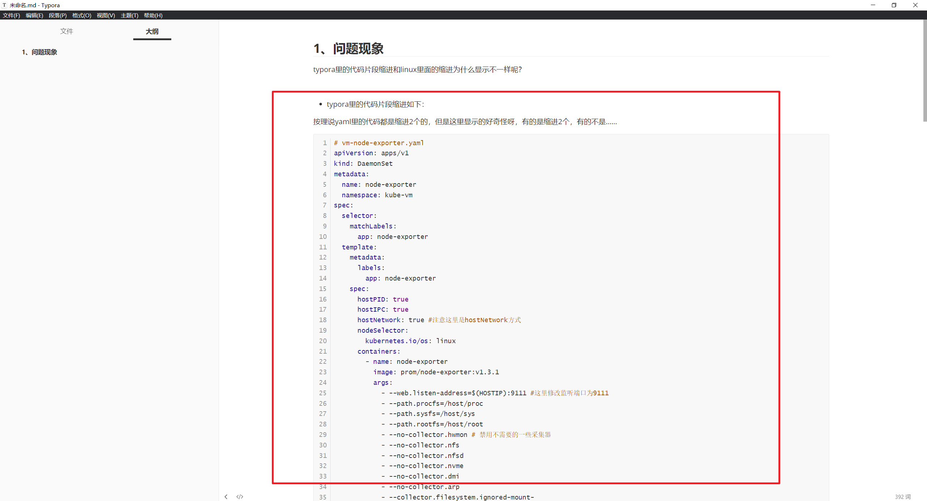927x501 pixels.
Task: Place cursor in the 1、问题现象 heading
Action: [348, 49]
